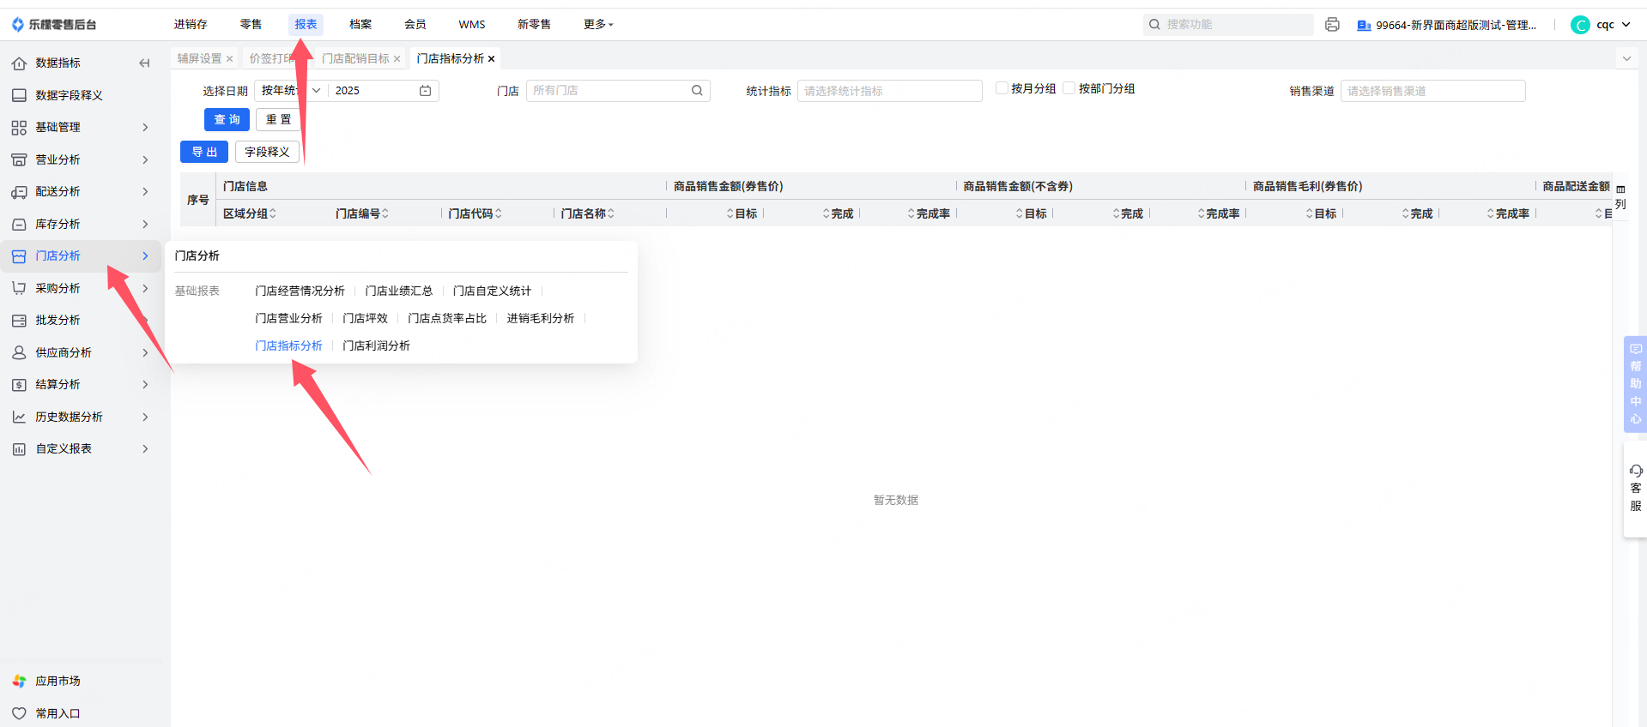The height and width of the screenshot is (727, 1647).
Task: Open 门店业绩汇总 report link
Action: click(398, 291)
